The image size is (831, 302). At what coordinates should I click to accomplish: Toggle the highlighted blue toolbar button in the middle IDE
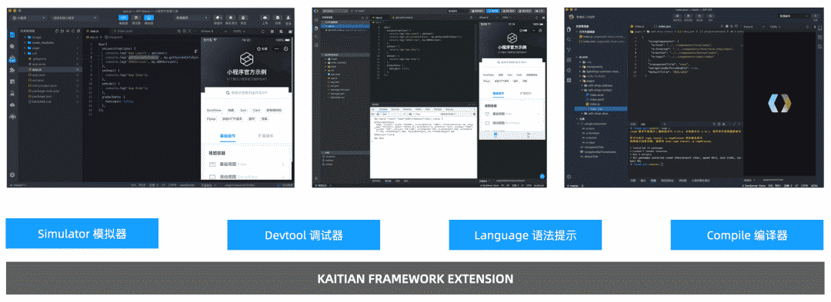[x=492, y=11]
